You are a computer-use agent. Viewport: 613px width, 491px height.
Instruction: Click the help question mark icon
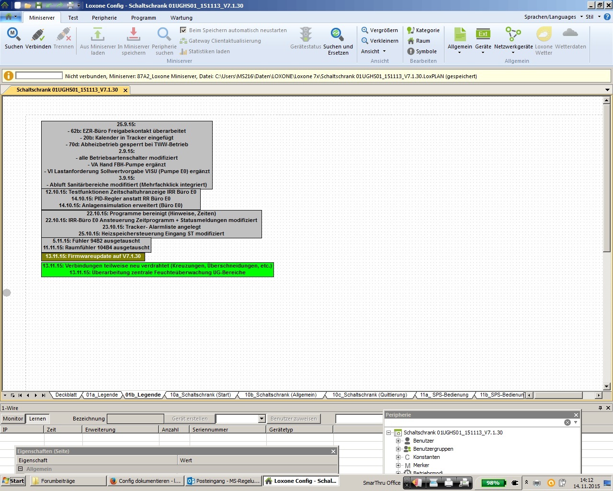[x=607, y=17]
